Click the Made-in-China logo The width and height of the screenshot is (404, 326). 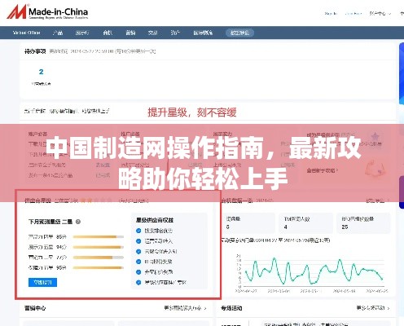tap(47, 12)
